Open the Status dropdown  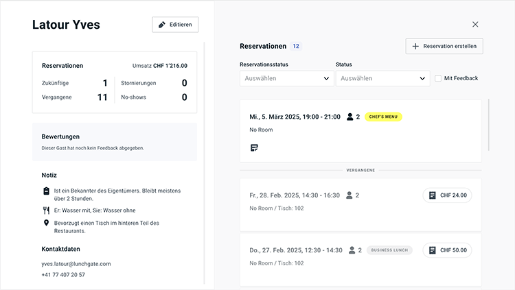point(382,78)
